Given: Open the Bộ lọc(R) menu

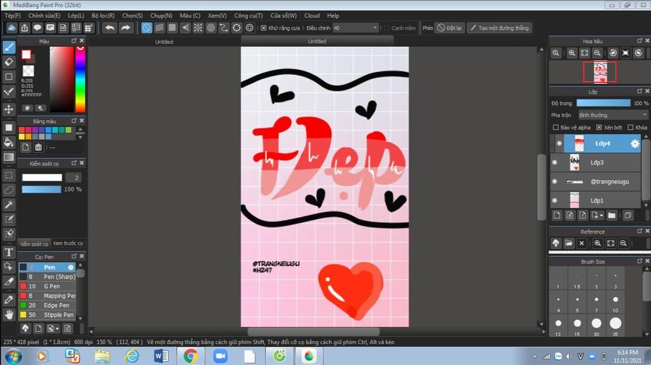Looking at the screenshot, I should click(x=103, y=15).
